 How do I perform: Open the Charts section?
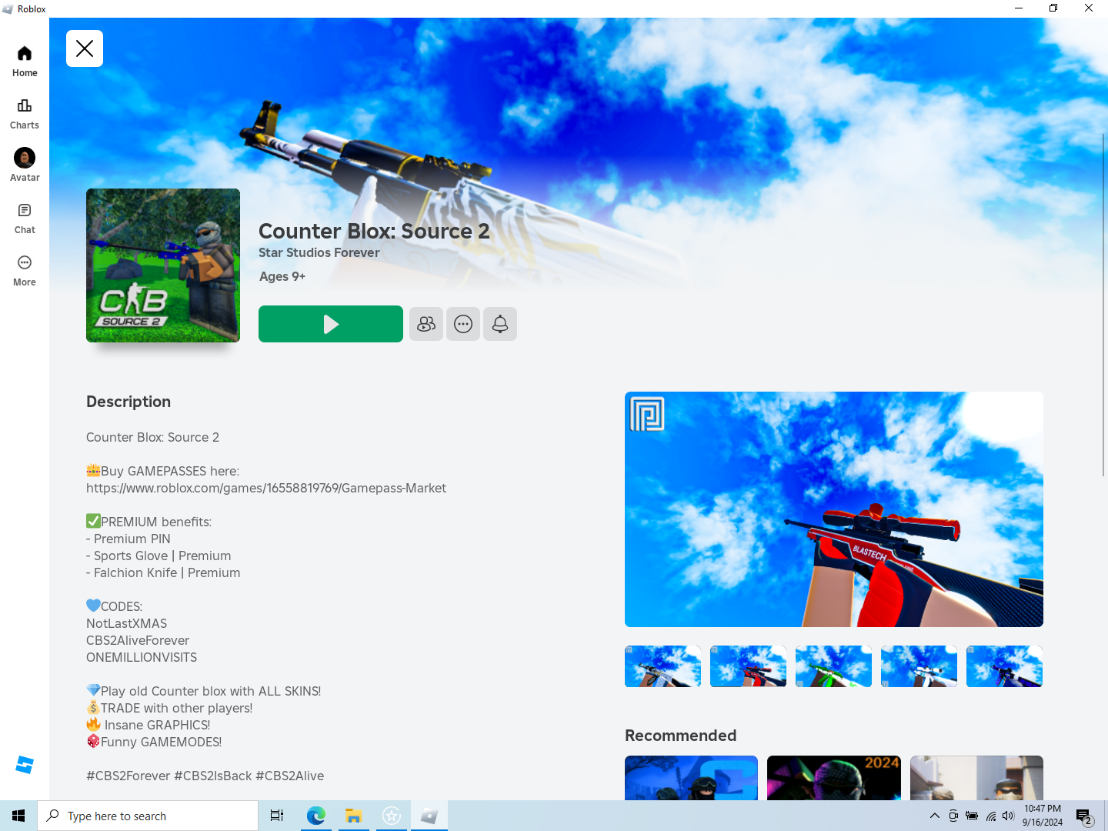tap(25, 114)
